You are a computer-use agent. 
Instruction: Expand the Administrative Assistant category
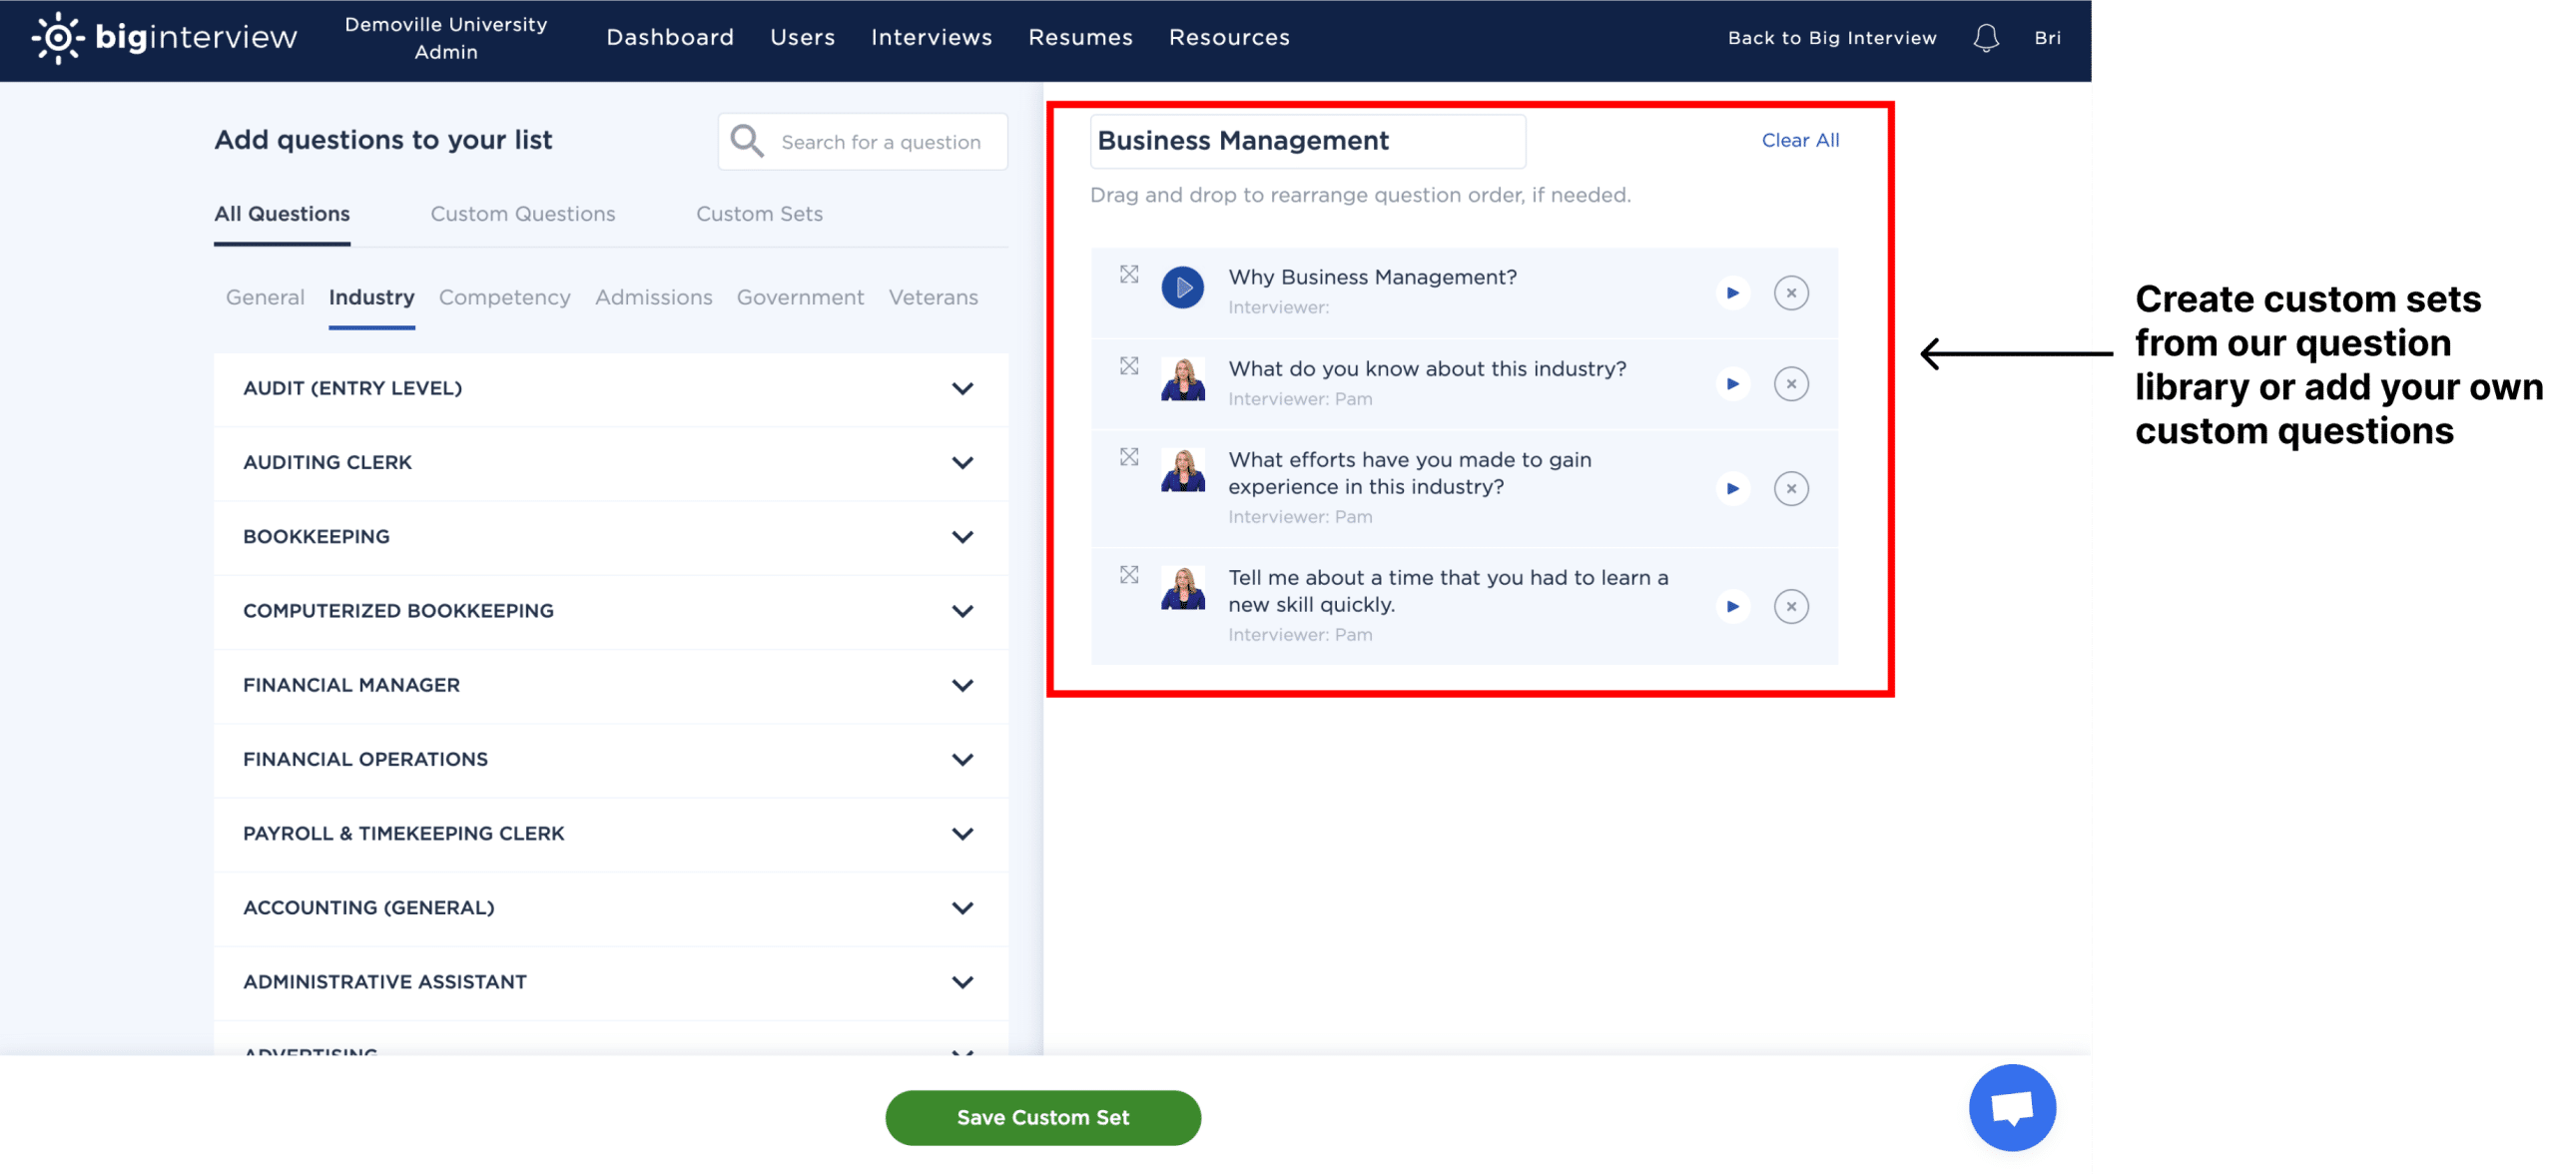click(961, 981)
